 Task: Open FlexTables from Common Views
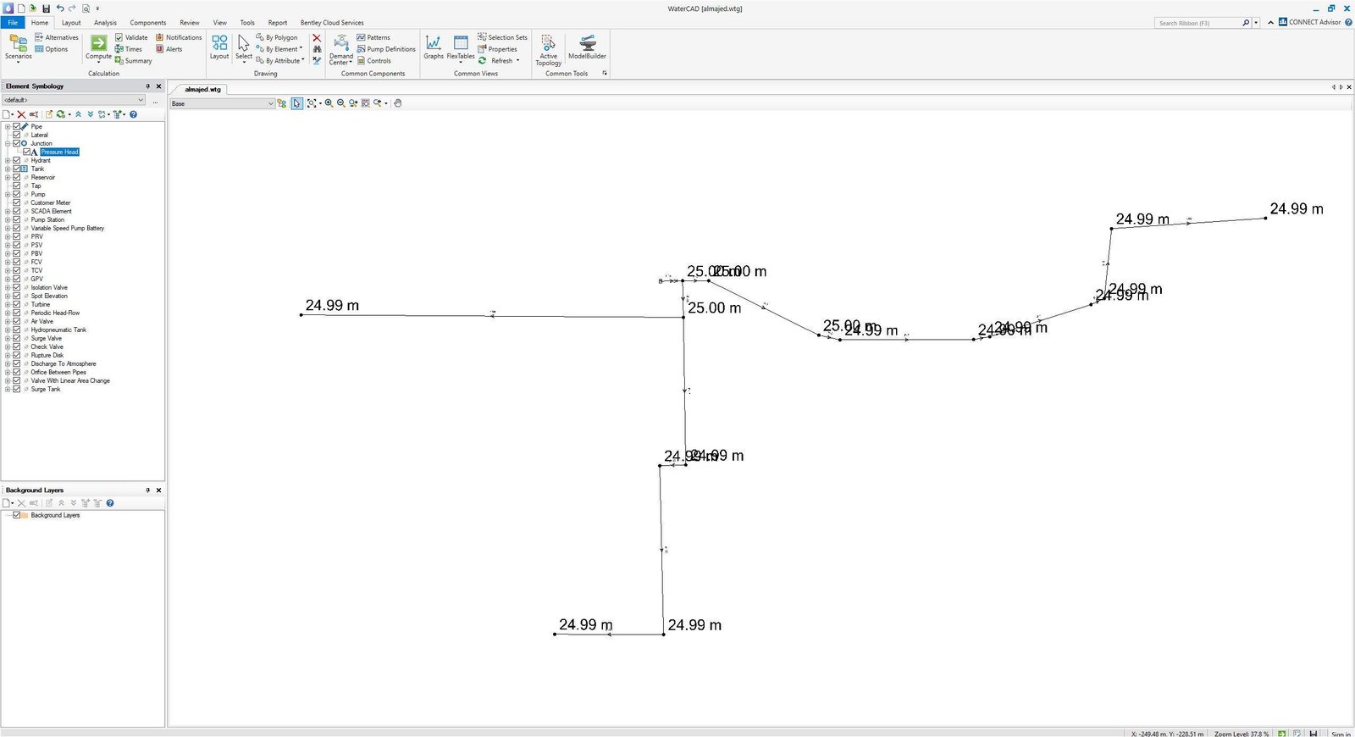[x=461, y=46]
